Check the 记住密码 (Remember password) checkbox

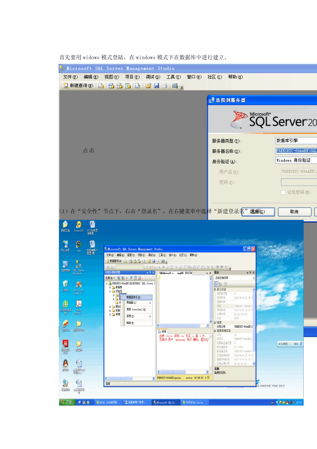click(283, 192)
